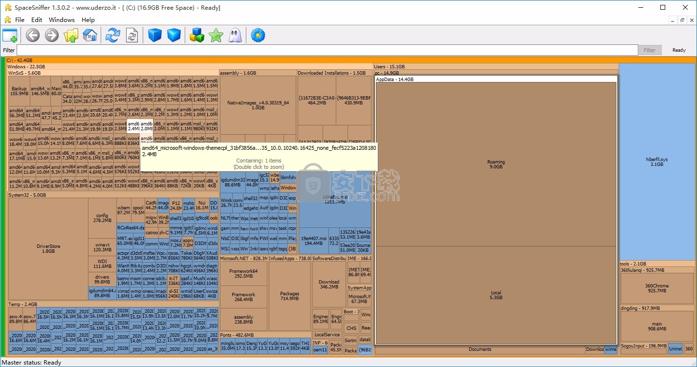
Task: Select the Framework64 292.5MB folder
Action: tap(243, 274)
